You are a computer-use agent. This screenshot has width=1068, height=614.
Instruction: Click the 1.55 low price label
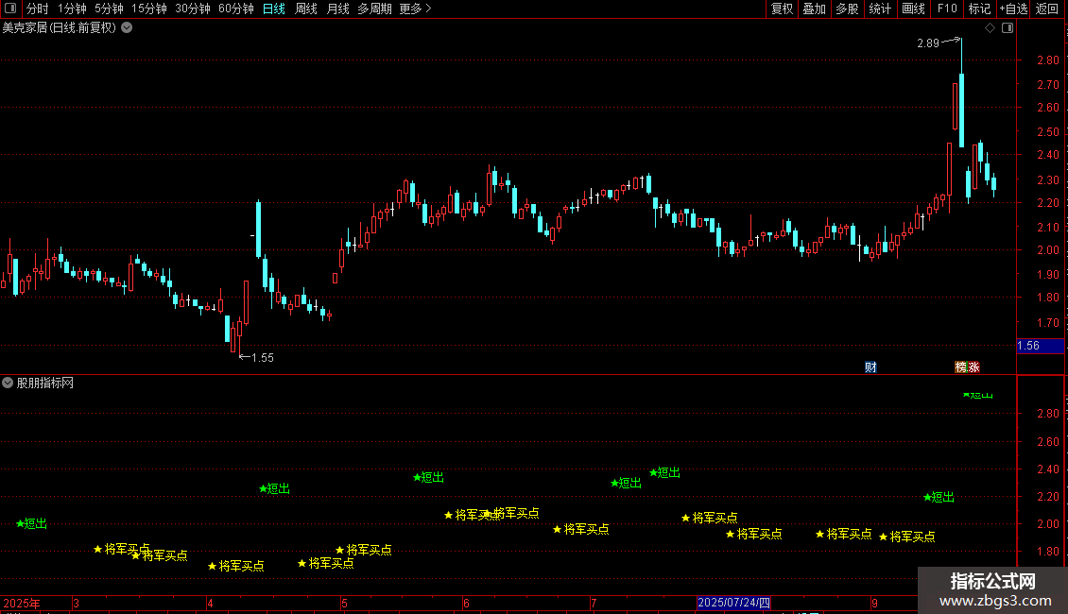pos(262,358)
